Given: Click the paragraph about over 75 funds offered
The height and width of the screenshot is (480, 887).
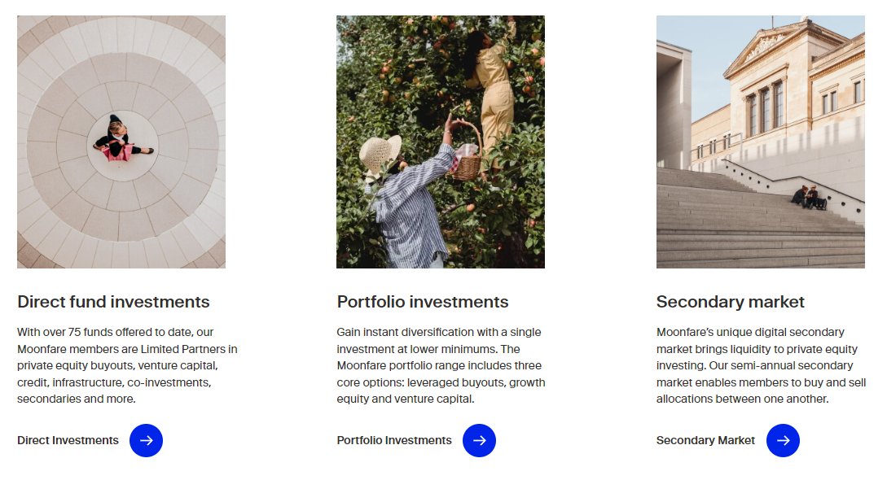Looking at the screenshot, I should [x=127, y=365].
